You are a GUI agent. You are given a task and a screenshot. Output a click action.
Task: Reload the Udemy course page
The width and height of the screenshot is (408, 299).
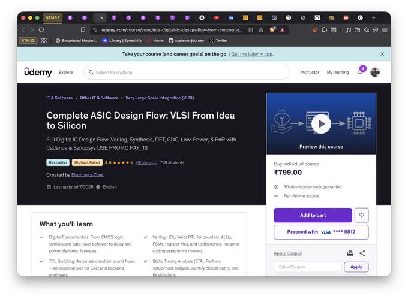coord(41,30)
